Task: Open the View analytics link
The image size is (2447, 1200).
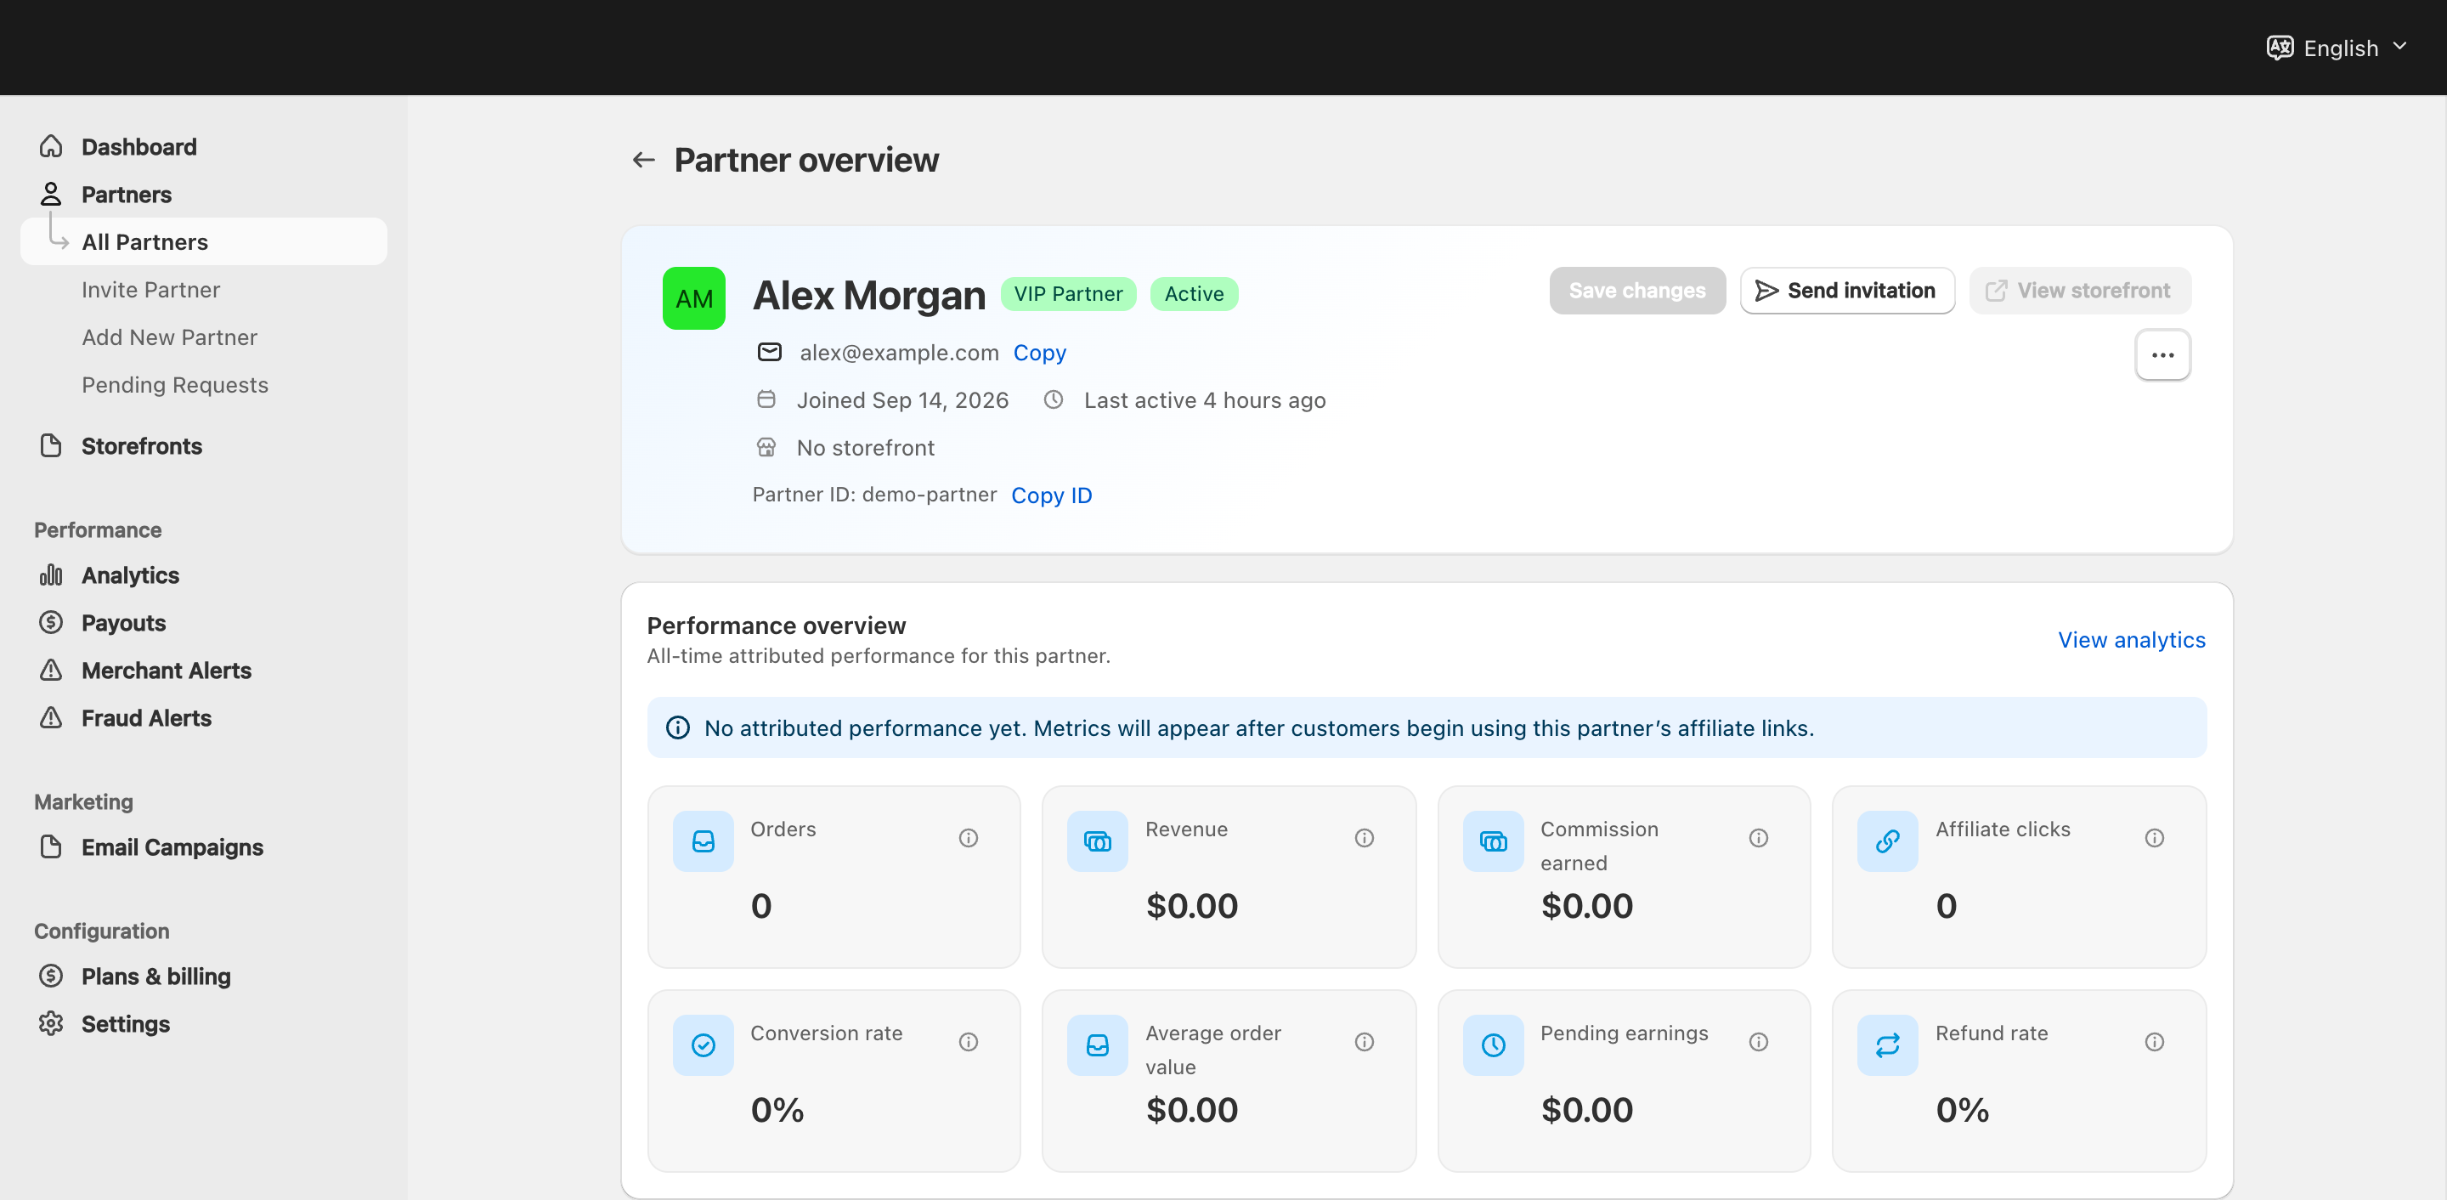Action: 2132,639
